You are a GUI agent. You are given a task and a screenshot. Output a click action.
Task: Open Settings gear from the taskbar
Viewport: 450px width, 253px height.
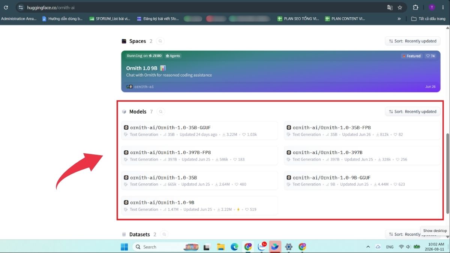(288, 247)
